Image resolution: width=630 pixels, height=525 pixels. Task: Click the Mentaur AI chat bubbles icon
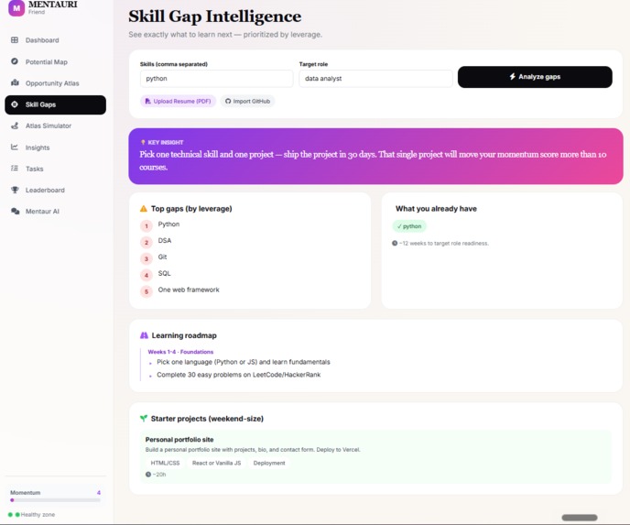click(16, 211)
